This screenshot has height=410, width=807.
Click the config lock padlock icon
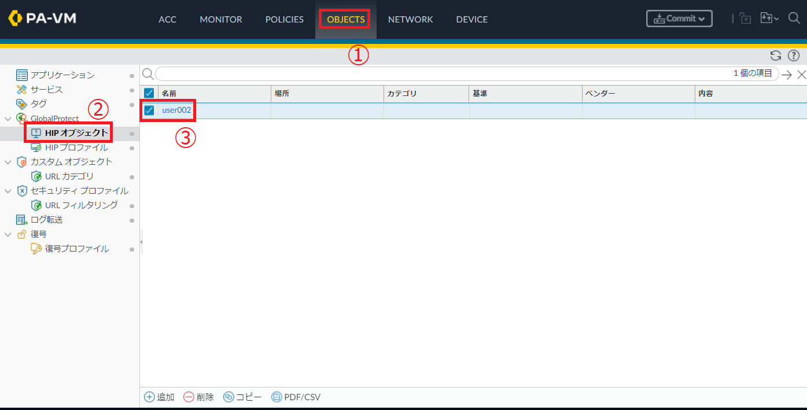pyautogui.click(x=745, y=19)
